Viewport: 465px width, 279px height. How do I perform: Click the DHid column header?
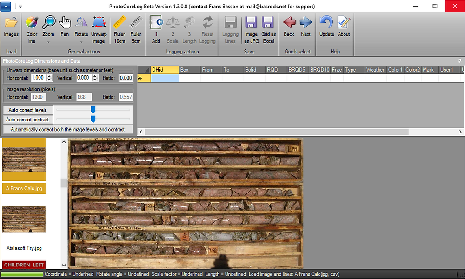[x=165, y=70]
